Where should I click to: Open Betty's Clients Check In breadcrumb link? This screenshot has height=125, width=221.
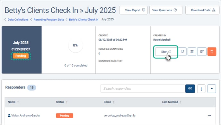click(x=84, y=20)
